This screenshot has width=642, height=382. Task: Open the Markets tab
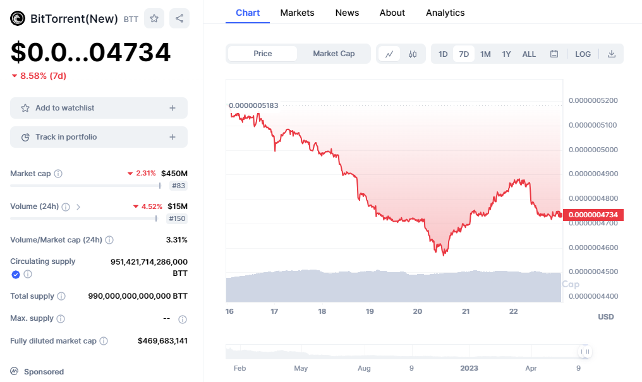(x=297, y=13)
